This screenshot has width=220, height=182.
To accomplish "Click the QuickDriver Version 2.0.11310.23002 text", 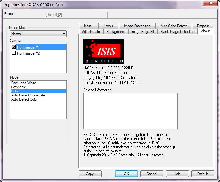I will coord(111,83).
